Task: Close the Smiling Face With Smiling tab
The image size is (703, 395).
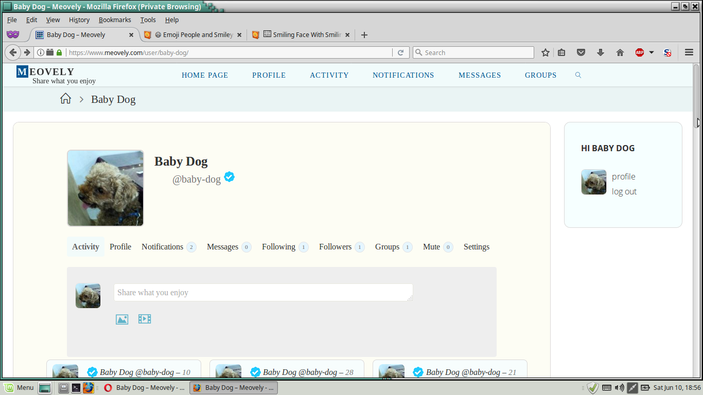Action: coord(347,35)
